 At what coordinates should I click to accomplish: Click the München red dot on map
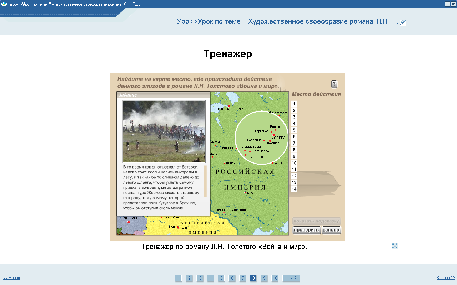pyautogui.click(x=129, y=222)
